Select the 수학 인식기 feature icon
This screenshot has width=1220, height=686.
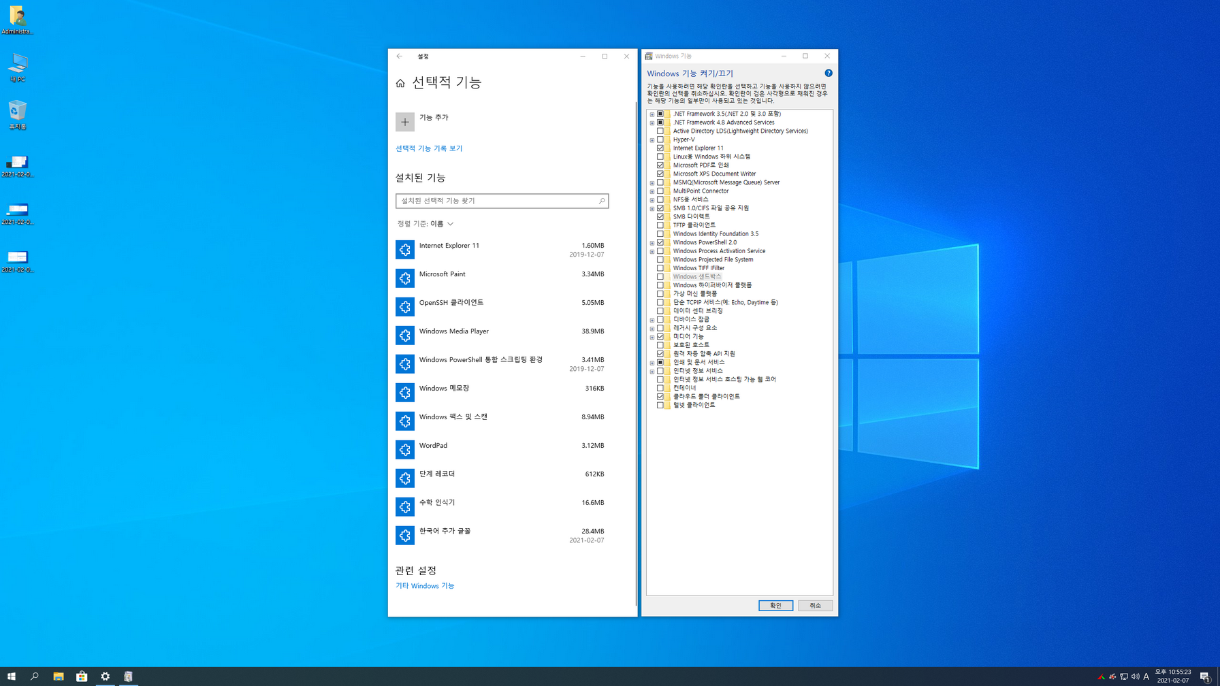405,507
